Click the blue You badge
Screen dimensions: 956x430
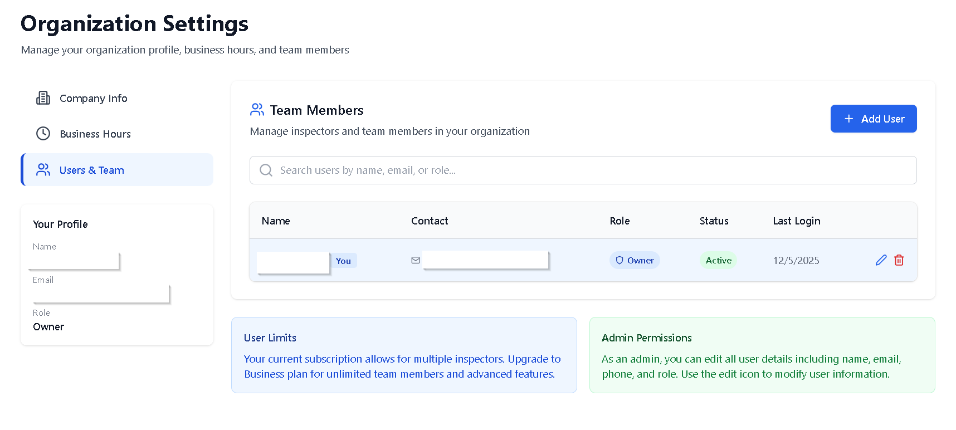tap(344, 260)
